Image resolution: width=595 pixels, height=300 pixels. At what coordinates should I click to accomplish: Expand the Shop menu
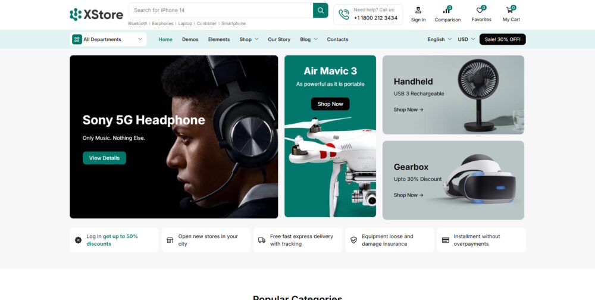[x=249, y=39]
